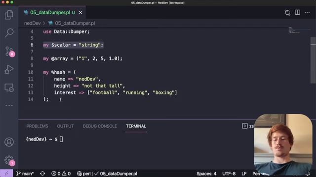
Task: Open remote window button in status bar
Action: (x=6, y=174)
